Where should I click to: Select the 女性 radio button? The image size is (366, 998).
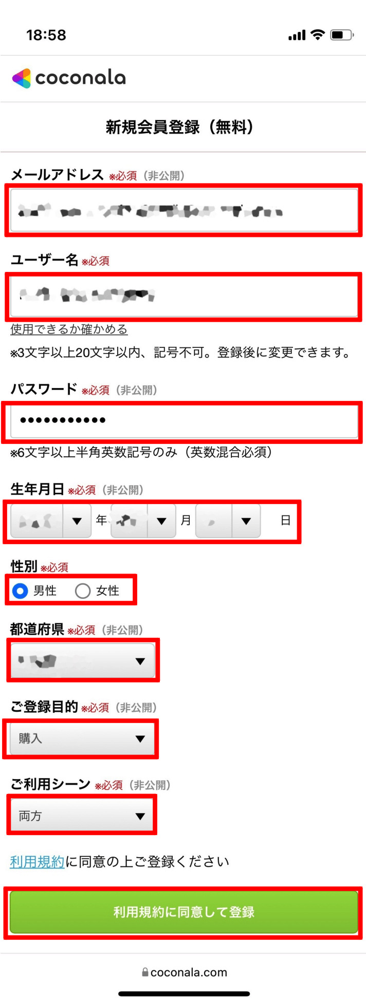82,591
